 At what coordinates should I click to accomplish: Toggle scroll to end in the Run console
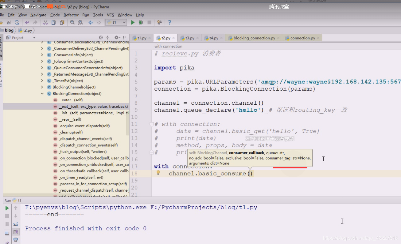(16, 232)
